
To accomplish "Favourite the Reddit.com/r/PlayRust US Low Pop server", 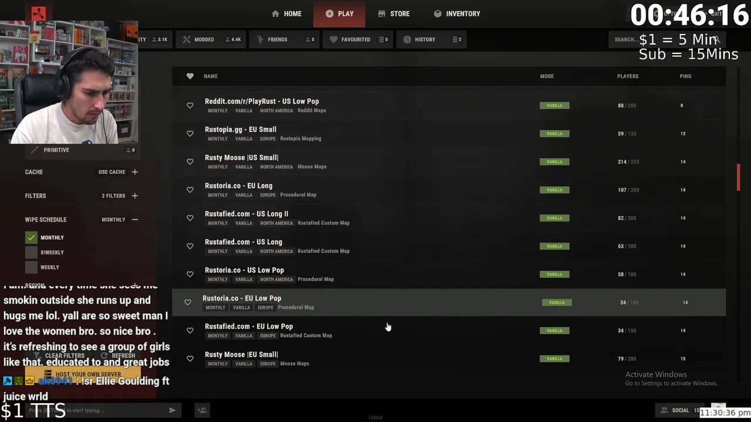I will click(190, 105).
